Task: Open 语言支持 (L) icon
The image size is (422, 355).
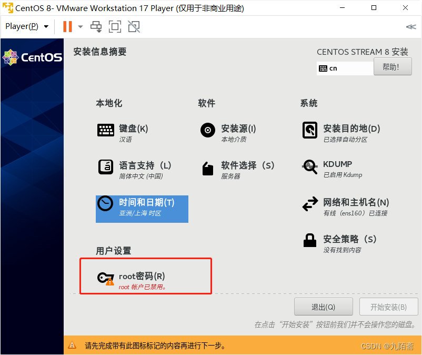Action: pos(105,167)
